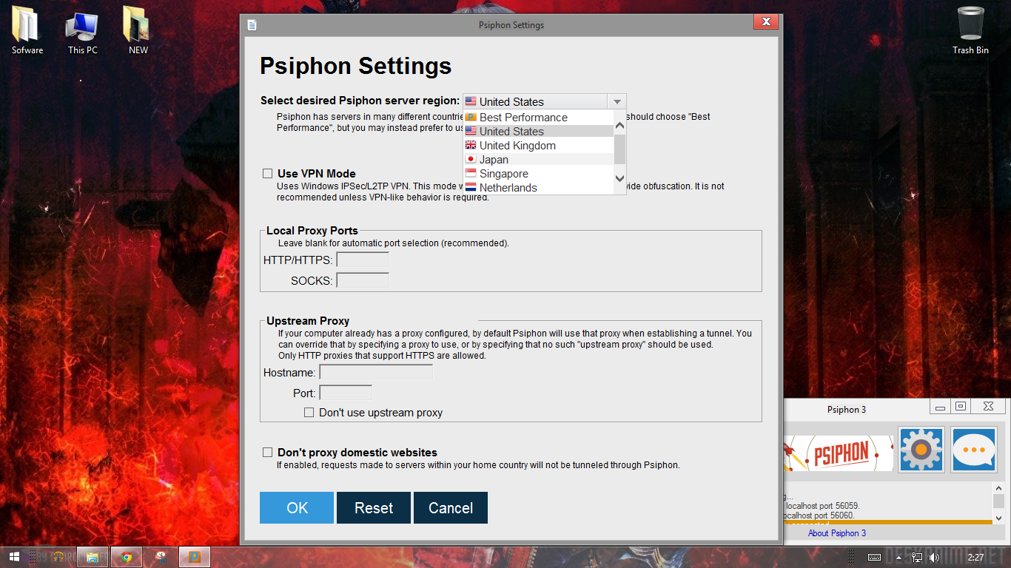The width and height of the screenshot is (1011, 568).
Task: Maximize the Psiphon 3 window
Action: [x=961, y=407]
